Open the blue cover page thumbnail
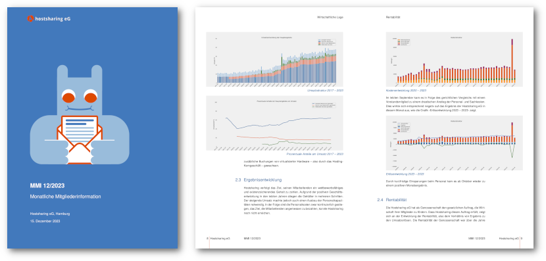546x261 pixels. coord(93,128)
